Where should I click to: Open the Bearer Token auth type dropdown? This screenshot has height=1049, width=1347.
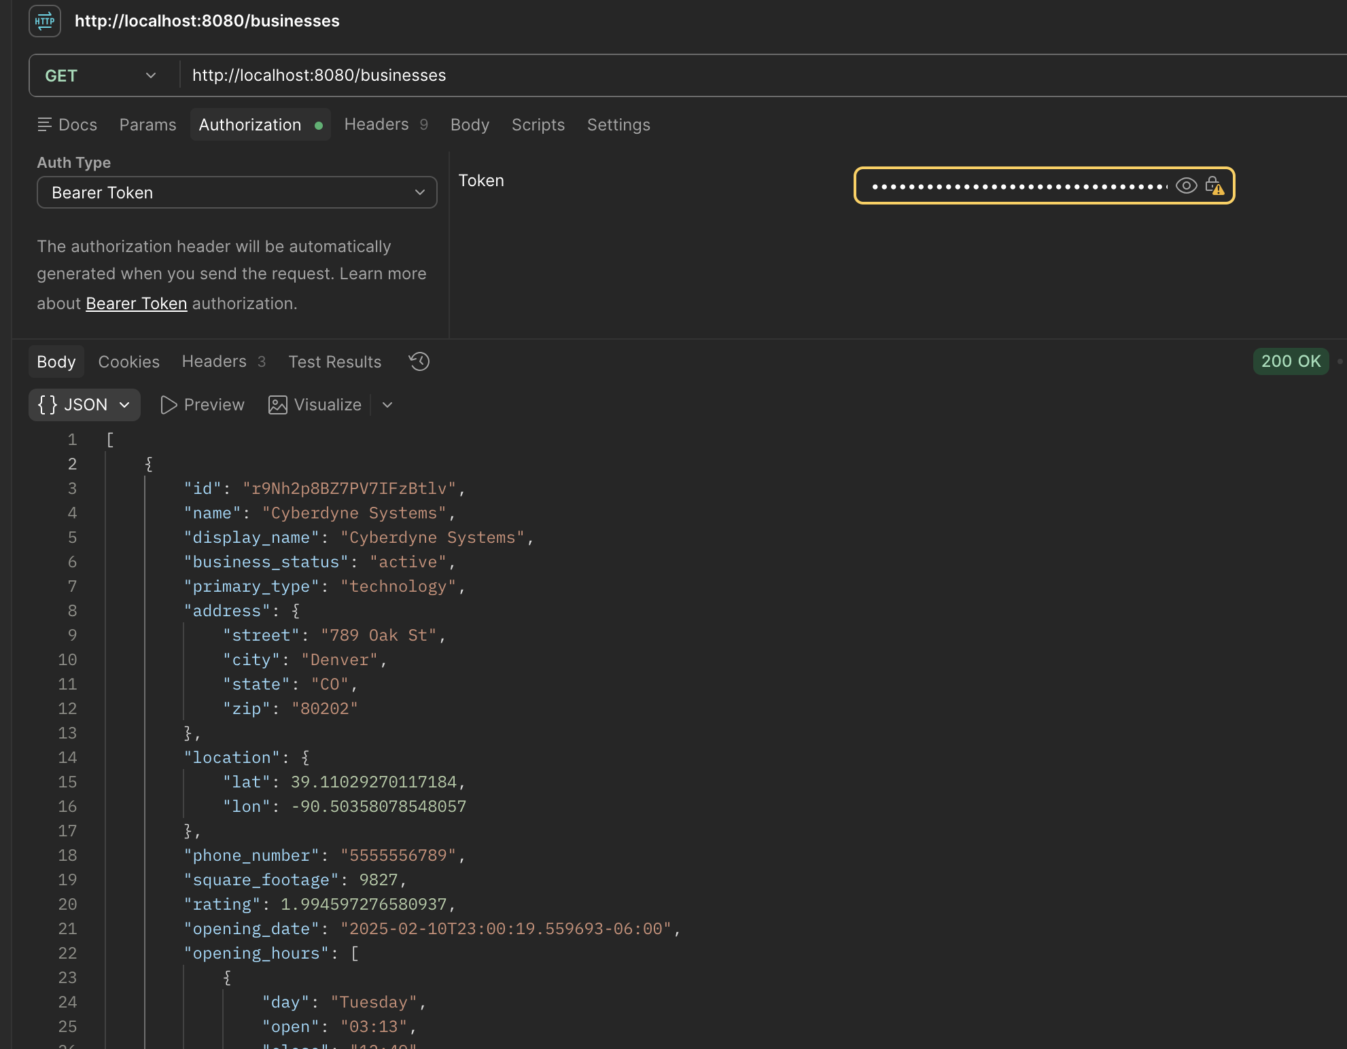tap(237, 193)
